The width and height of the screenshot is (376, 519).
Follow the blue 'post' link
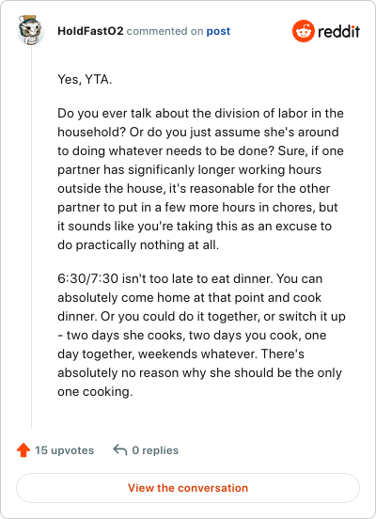tap(218, 31)
